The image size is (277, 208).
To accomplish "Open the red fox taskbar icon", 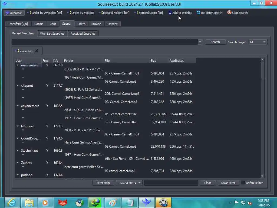I will click(62, 203).
